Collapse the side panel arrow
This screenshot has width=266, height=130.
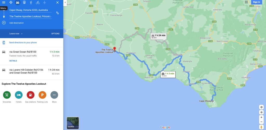pos(65,3)
